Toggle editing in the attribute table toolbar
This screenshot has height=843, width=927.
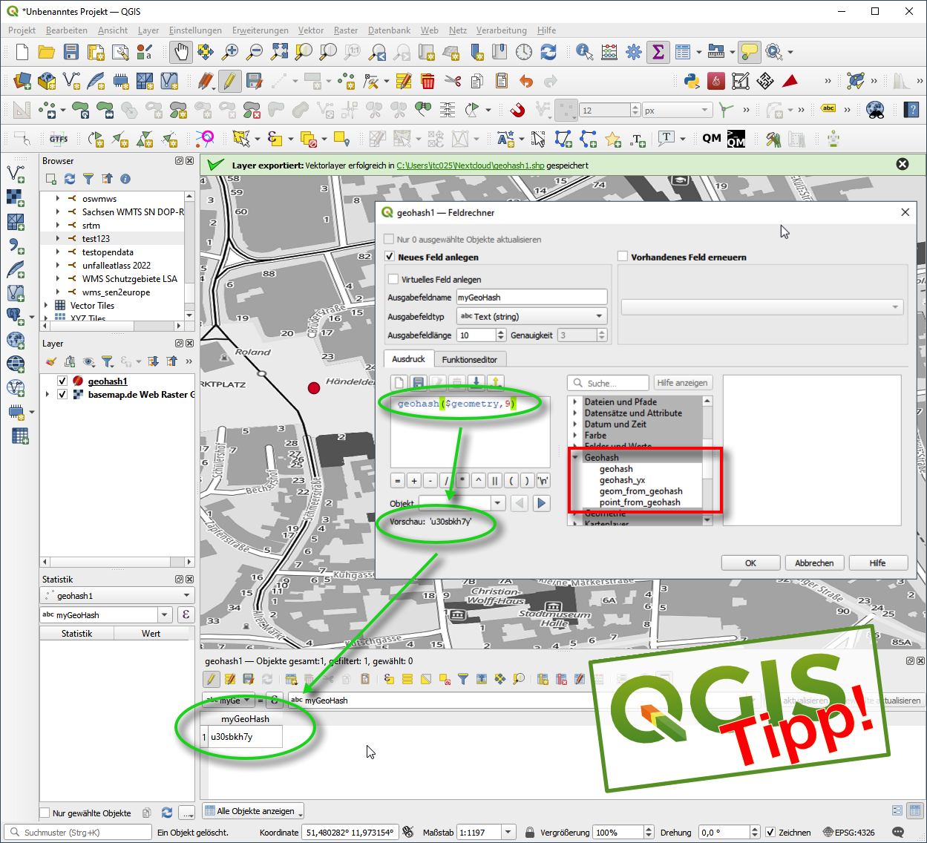click(212, 679)
